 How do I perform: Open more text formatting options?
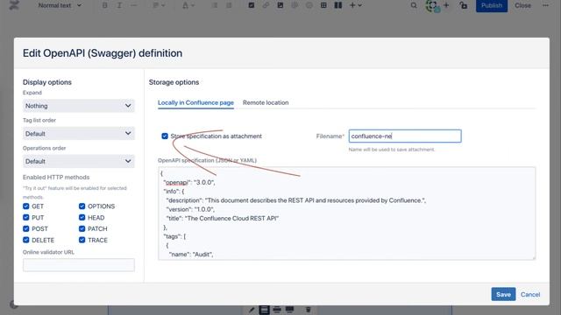click(x=133, y=5)
